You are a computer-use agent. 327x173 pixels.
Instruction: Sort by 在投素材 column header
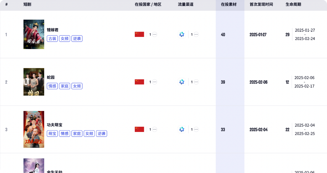point(229,4)
